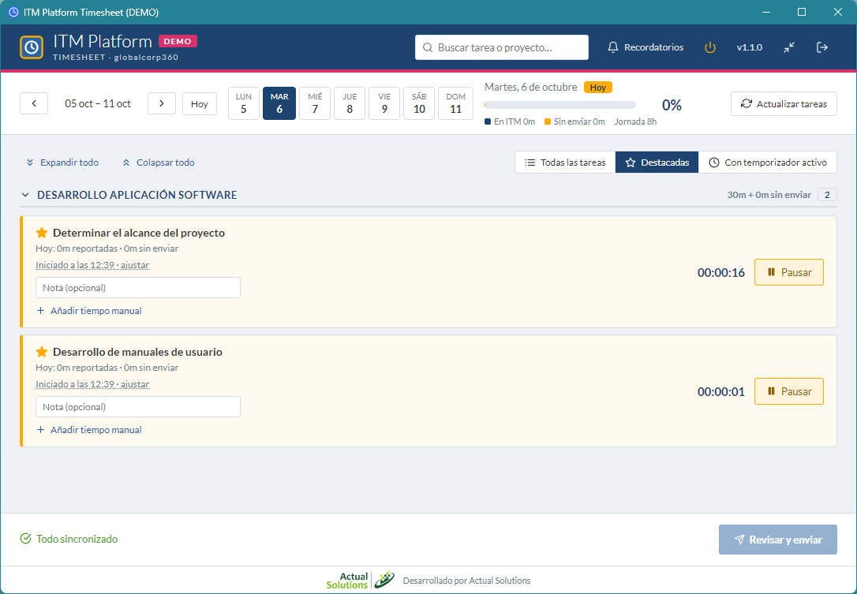
Task: Click the note field under Desarrollo de manuales
Action: coord(138,406)
